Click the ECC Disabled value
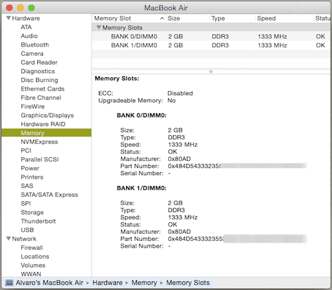The height and width of the screenshot is (290, 332). [180, 93]
